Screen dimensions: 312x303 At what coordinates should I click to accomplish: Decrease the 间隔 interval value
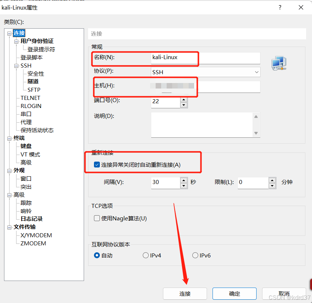[184, 186]
